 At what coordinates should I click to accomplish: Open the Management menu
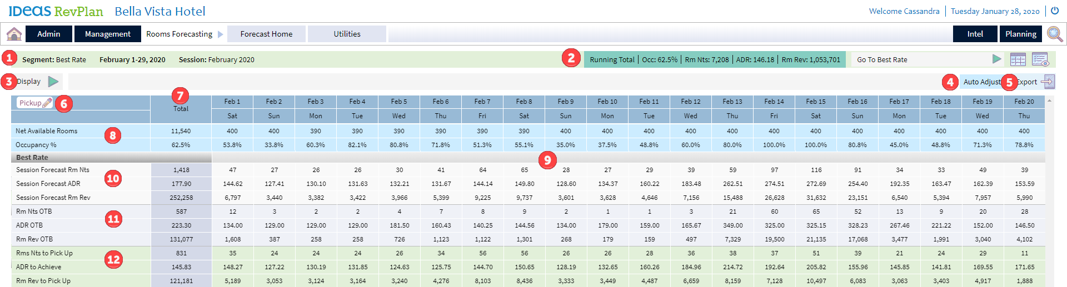pos(107,34)
